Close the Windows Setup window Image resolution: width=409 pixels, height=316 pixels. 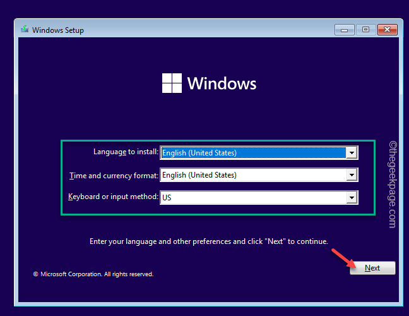pyautogui.click(x=388, y=30)
